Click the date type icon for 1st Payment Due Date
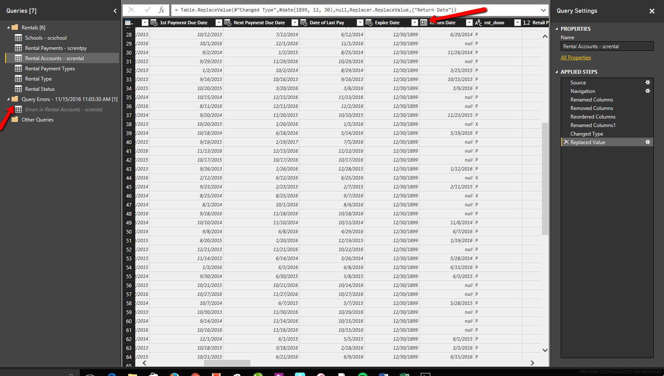Viewport: 664px width, 376px height. [x=154, y=23]
